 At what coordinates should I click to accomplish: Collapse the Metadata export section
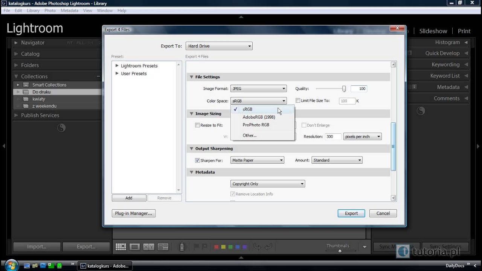[191, 172]
